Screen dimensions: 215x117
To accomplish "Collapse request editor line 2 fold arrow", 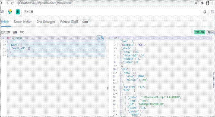I will click(x=5, y=41).
